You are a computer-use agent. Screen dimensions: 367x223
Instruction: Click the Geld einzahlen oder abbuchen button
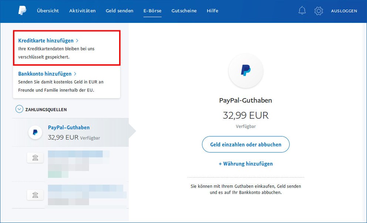[x=246, y=144]
